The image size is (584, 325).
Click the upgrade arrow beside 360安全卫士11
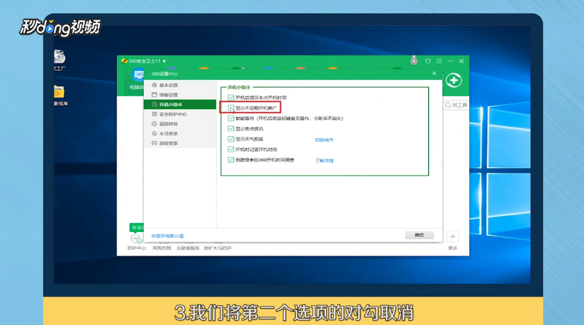coord(164,61)
